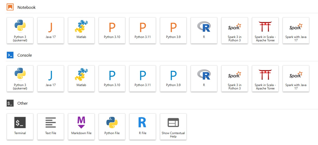Click Show Contextual Help
This screenshot has width=318, height=145.
(x=173, y=126)
